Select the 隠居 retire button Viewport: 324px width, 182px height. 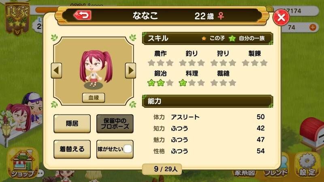coord(72,123)
